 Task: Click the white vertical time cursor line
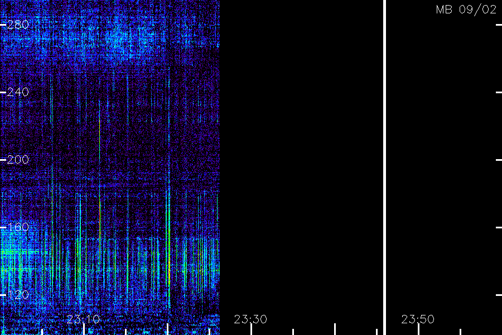(384, 167)
